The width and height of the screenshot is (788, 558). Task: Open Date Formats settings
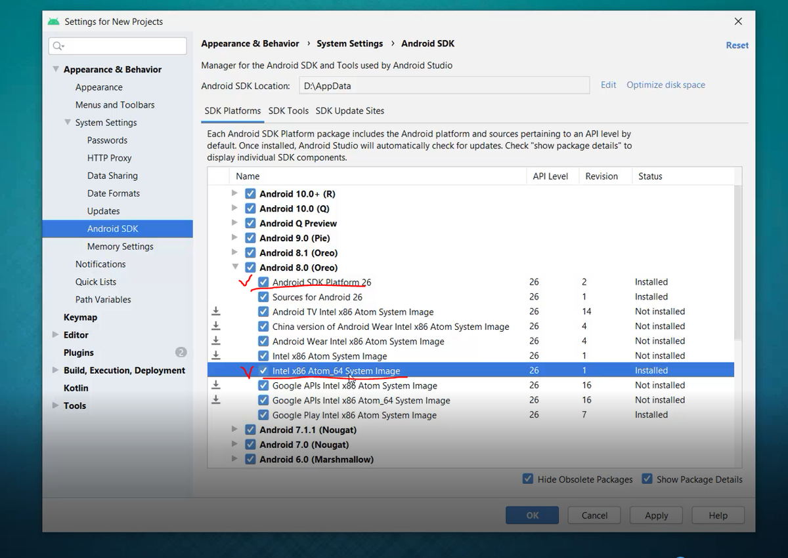point(114,193)
